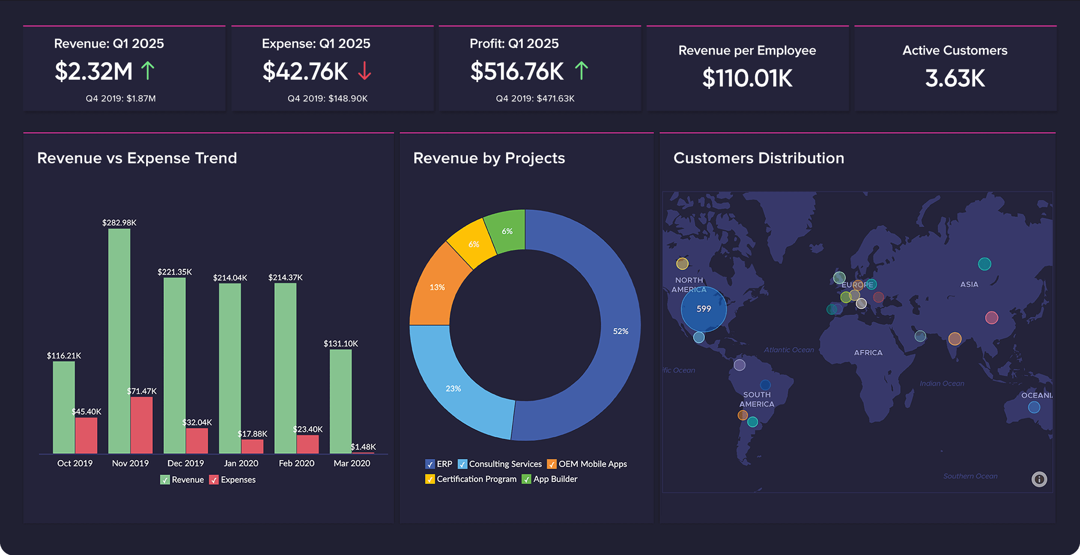Screen dimensions: 1080x555
Task: Open the Active Customers 3.63K card
Action: coord(955,69)
